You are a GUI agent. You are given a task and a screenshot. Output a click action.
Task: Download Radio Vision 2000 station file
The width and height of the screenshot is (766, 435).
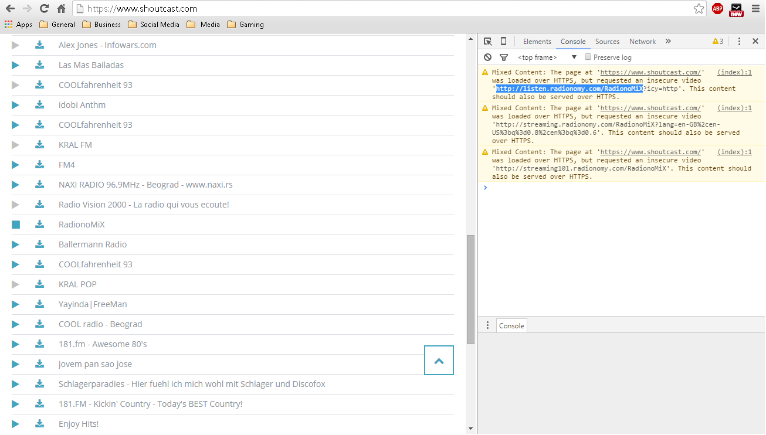(x=39, y=205)
